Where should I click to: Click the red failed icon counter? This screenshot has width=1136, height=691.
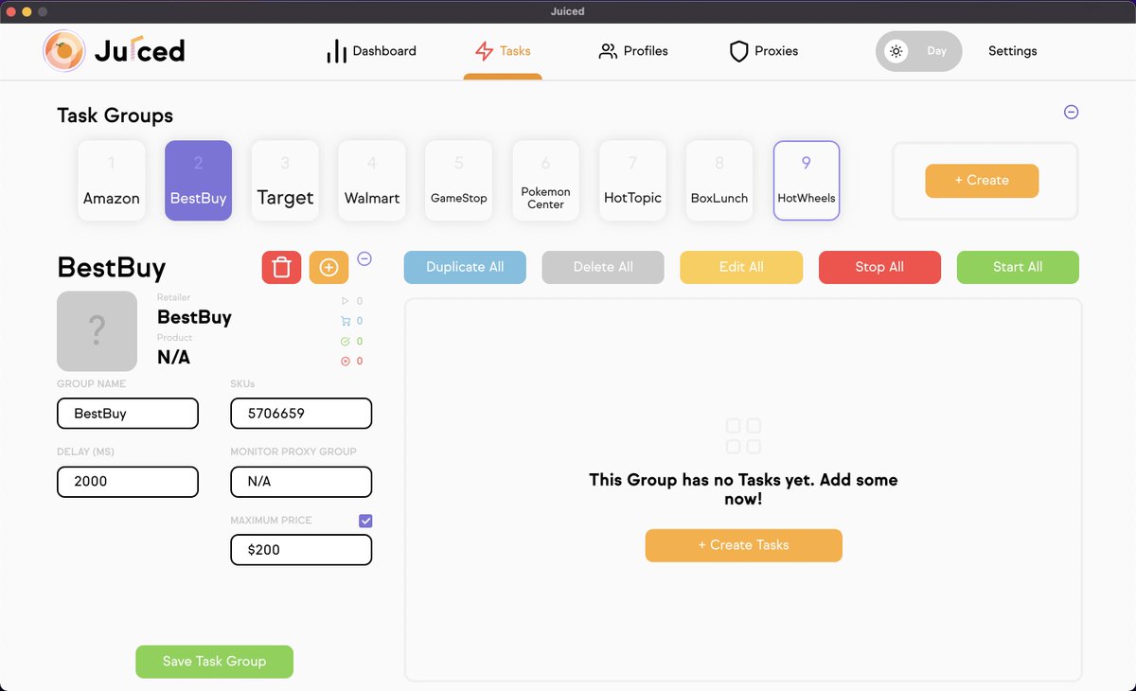(351, 361)
